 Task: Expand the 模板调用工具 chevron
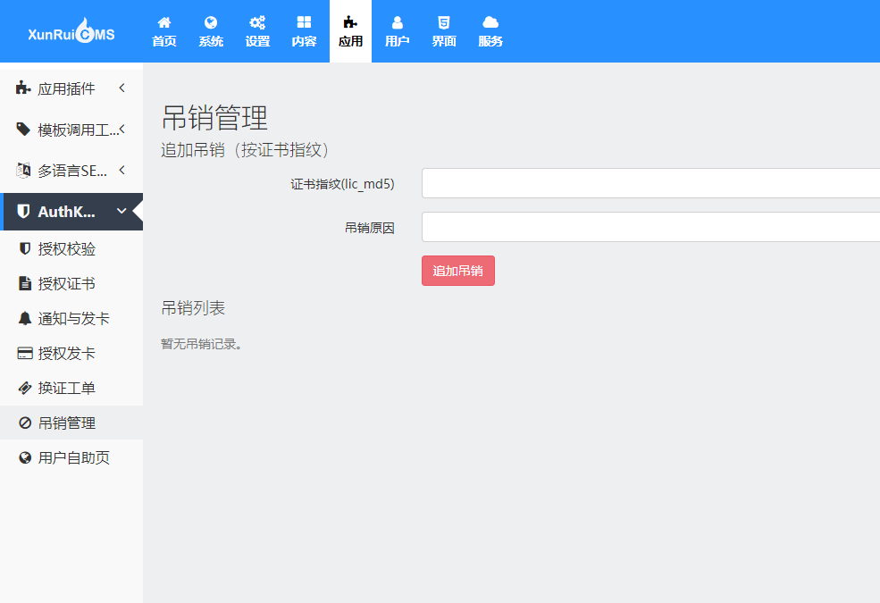tap(122, 130)
